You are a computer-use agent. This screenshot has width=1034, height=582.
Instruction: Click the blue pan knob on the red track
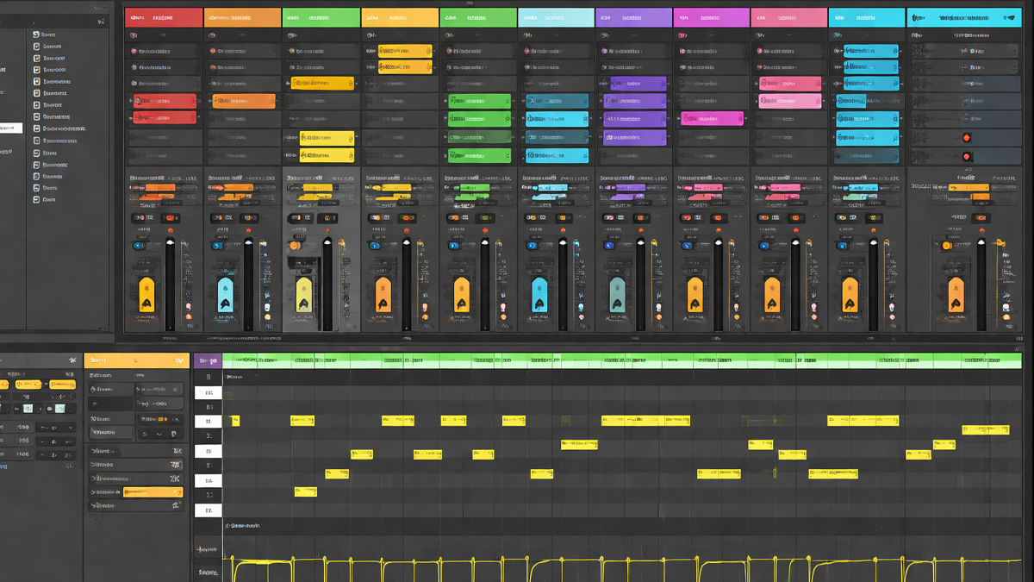138,246
